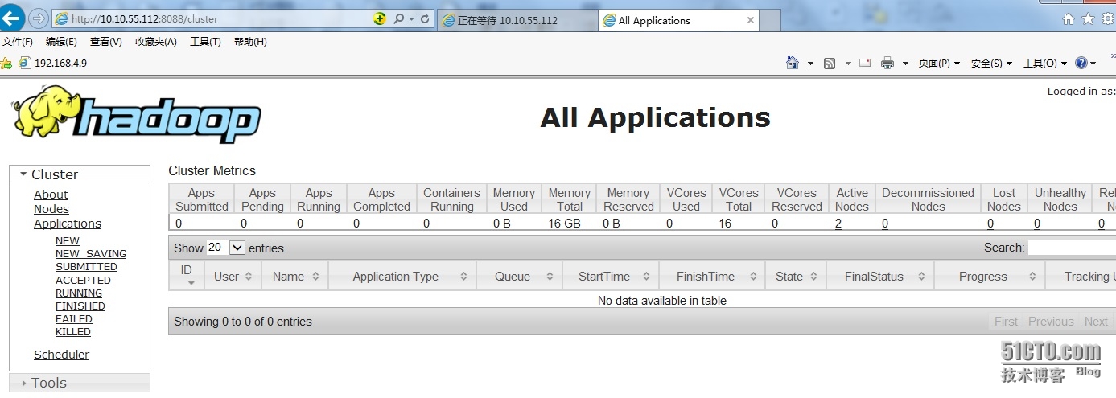Click the search magnifier in address bar
This screenshot has height=398, width=1116.
(398, 18)
